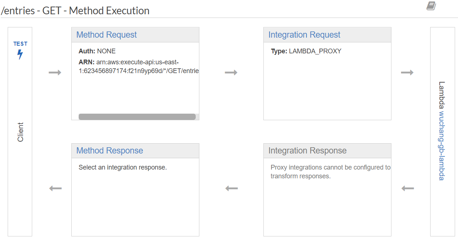Click the arrow from Integration Request toward Lambda
The height and width of the screenshot is (243, 458).
[x=407, y=73]
